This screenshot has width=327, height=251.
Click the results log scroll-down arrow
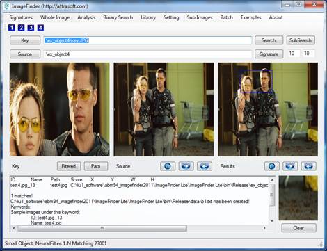272,221
